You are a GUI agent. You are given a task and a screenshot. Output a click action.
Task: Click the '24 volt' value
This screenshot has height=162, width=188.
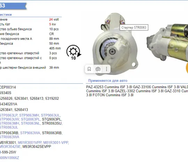coord(54,20)
